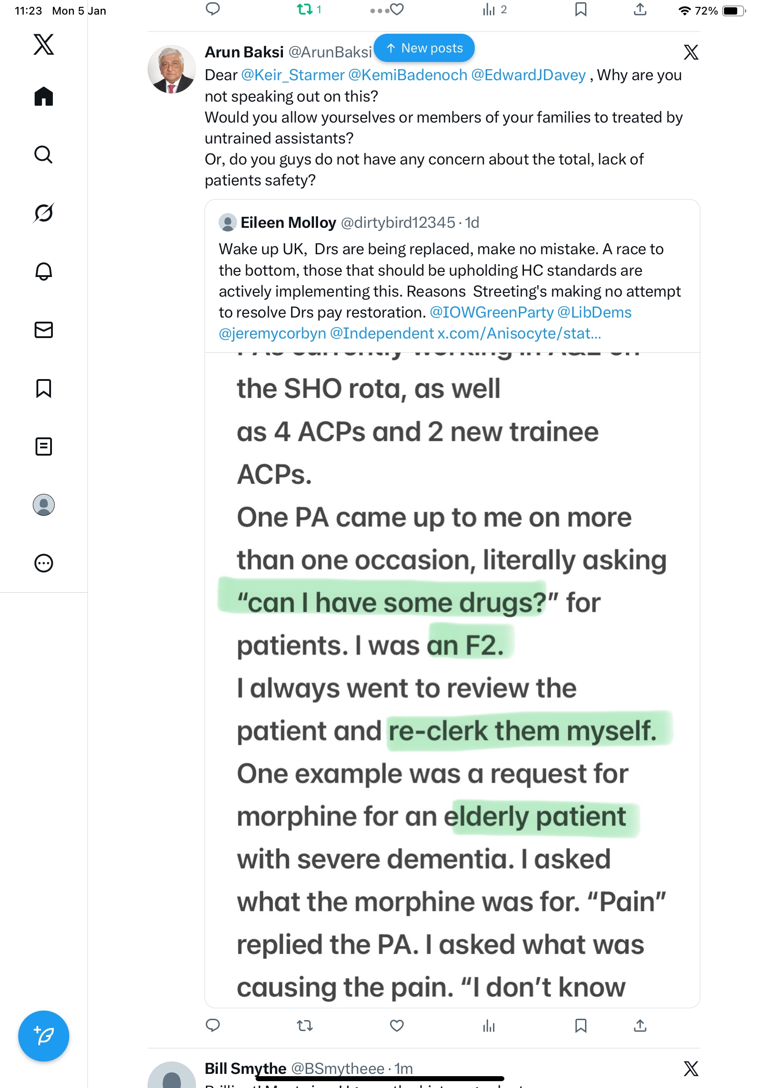
Task: Open Lists icon in sidebar
Action: 44,446
